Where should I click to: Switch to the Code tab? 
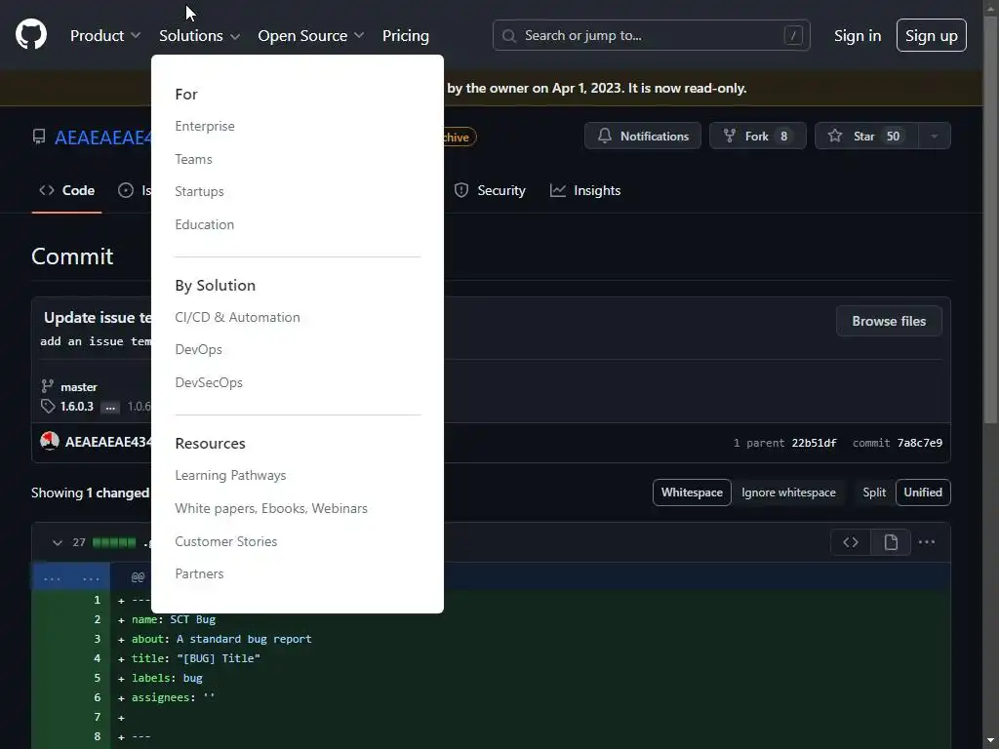pyautogui.click(x=67, y=190)
